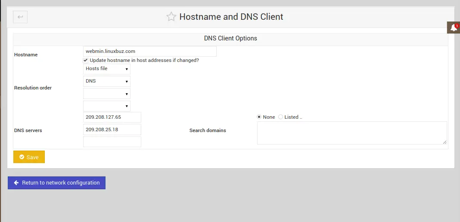Click the empty third DNS server field

(112, 142)
